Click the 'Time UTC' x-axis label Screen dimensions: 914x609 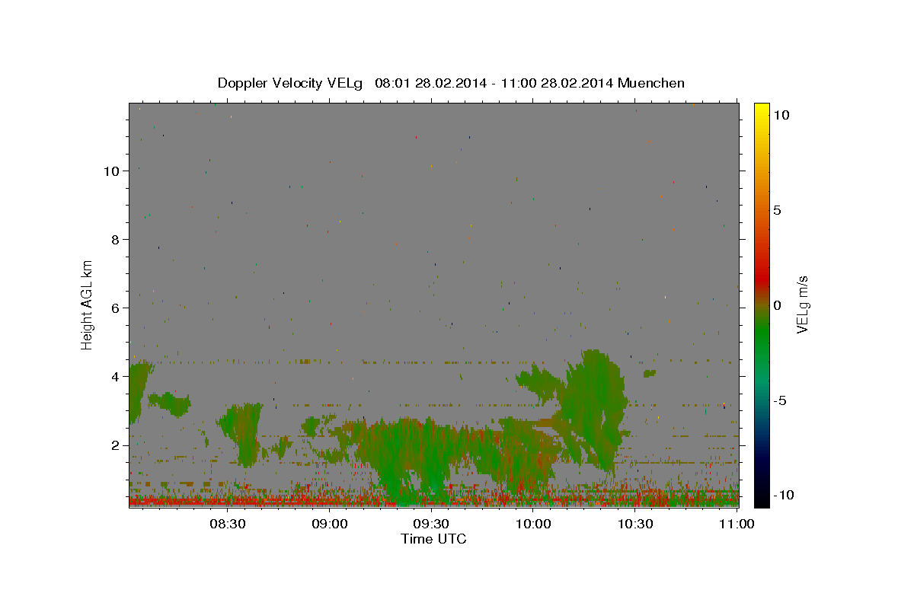pyautogui.click(x=433, y=539)
